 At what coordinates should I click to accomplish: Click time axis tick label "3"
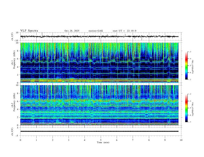[x=69, y=140]
